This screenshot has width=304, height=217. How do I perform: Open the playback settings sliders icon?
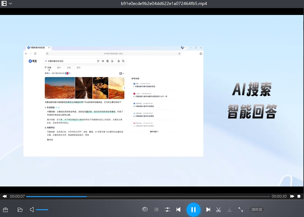pos(167,210)
